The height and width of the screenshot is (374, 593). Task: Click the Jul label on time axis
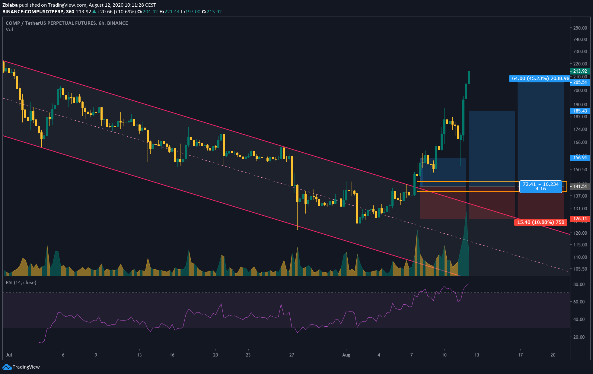tap(9, 355)
